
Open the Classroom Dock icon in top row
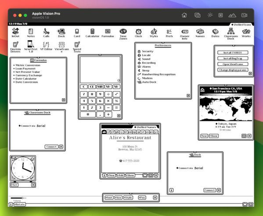(x=231, y=34)
